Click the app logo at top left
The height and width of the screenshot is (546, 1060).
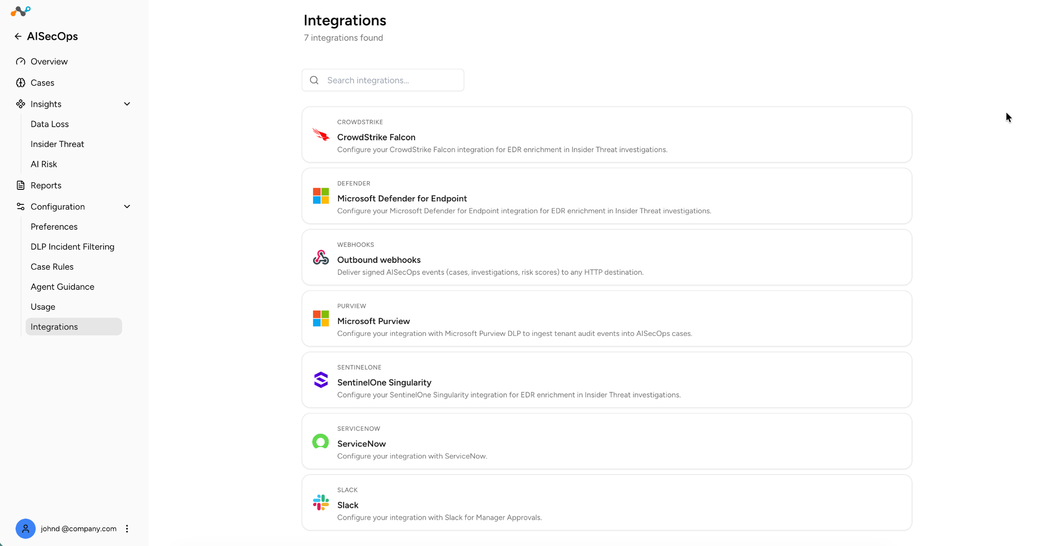click(x=21, y=11)
